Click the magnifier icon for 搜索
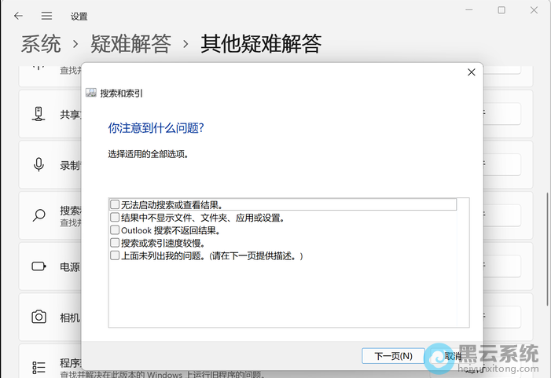 [x=39, y=215]
